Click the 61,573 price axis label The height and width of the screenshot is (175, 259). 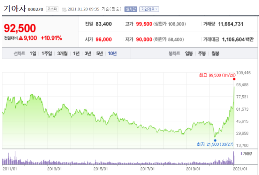(242, 109)
